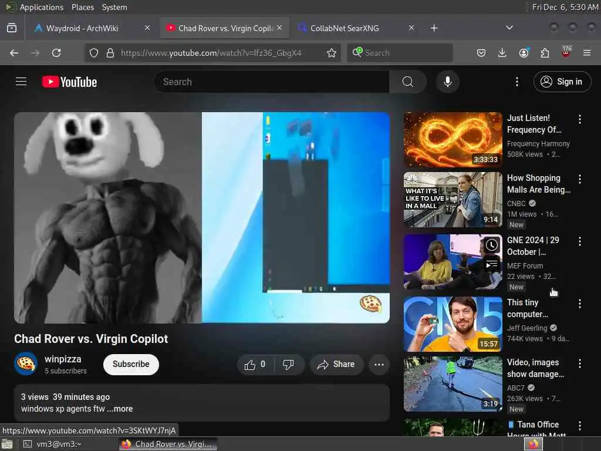Open the System menu
Image resolution: width=601 pixels, height=451 pixels.
tap(114, 7)
